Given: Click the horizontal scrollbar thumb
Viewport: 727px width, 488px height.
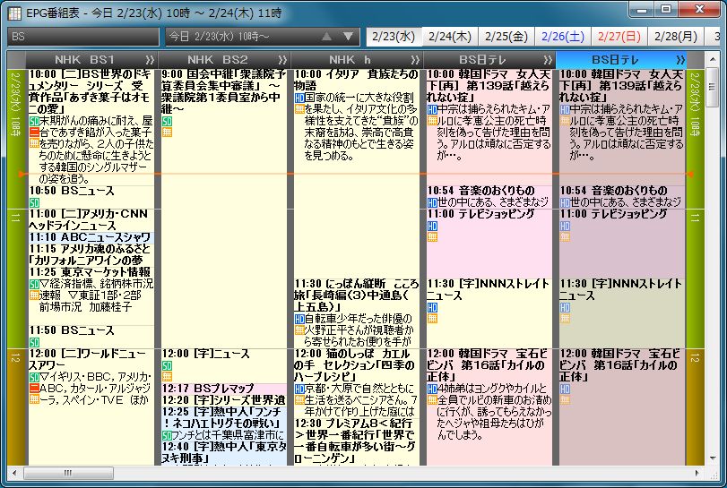Looking at the screenshot, I should pyautogui.click(x=69, y=473).
